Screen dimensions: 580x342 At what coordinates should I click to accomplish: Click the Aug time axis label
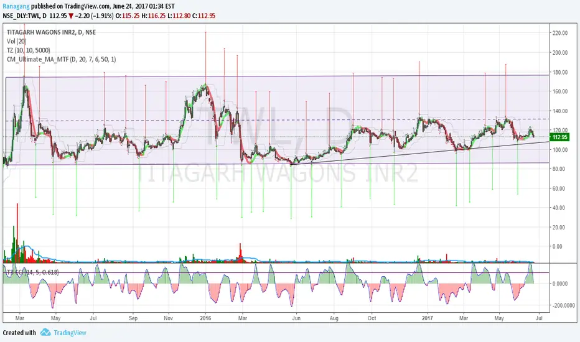tap(334, 318)
